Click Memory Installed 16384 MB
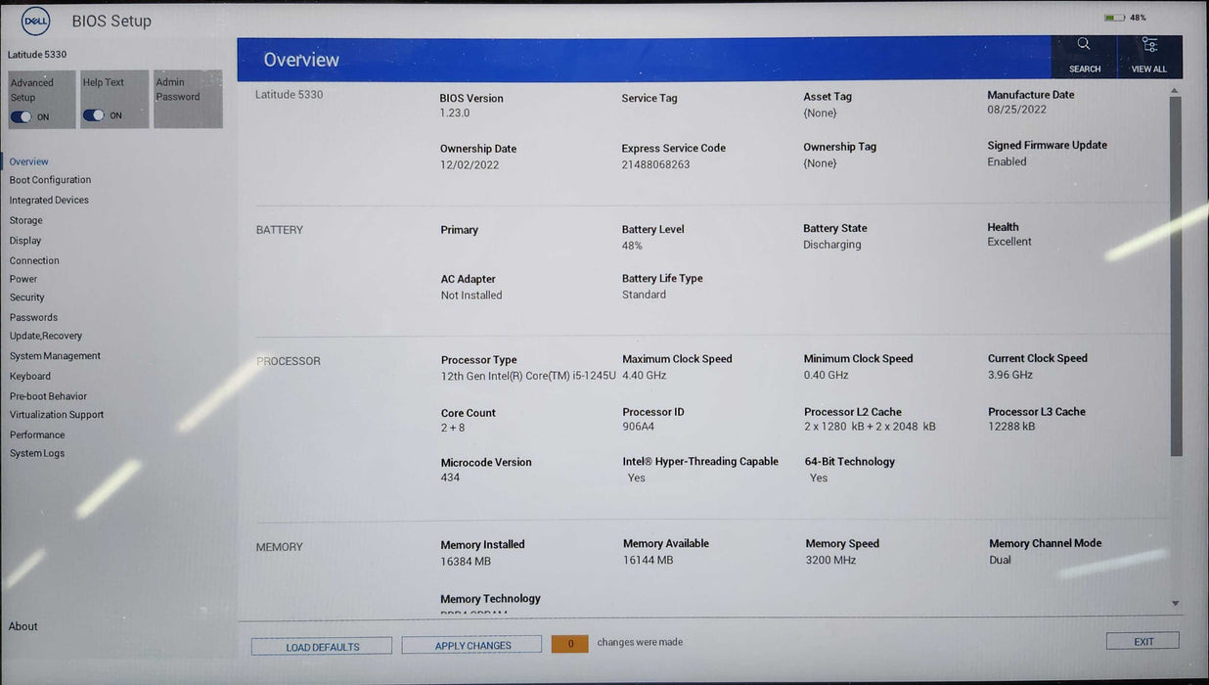The width and height of the screenshot is (1209, 685). click(x=466, y=562)
